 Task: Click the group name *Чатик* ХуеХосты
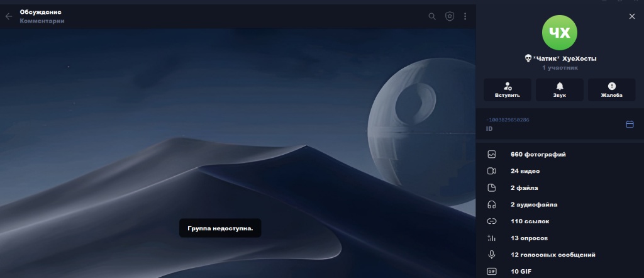[565, 58]
